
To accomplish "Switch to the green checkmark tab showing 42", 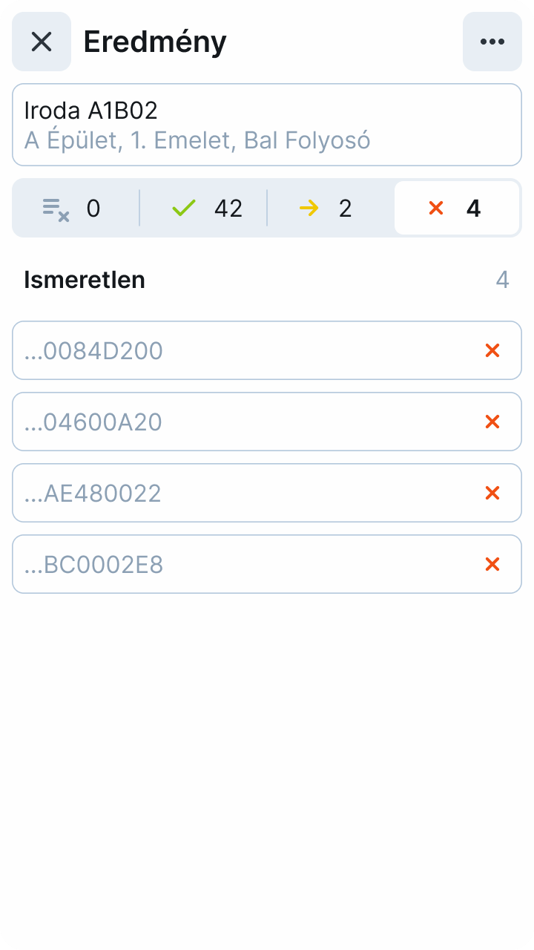I will click(204, 208).
